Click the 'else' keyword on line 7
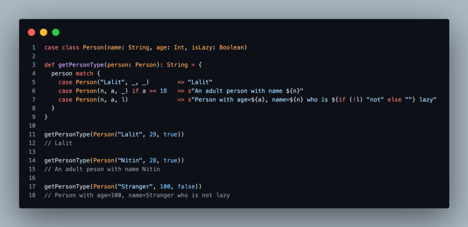Image resolution: width=468 pixels, height=227 pixels. coord(394,100)
